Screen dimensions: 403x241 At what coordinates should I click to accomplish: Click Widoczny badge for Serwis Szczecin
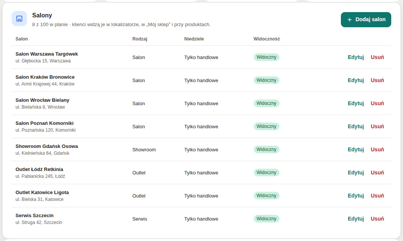(266, 219)
